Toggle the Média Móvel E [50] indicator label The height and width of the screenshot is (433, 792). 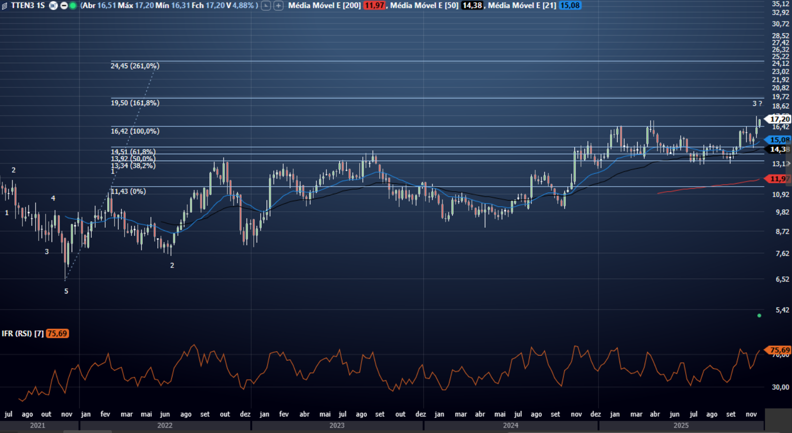[424, 6]
